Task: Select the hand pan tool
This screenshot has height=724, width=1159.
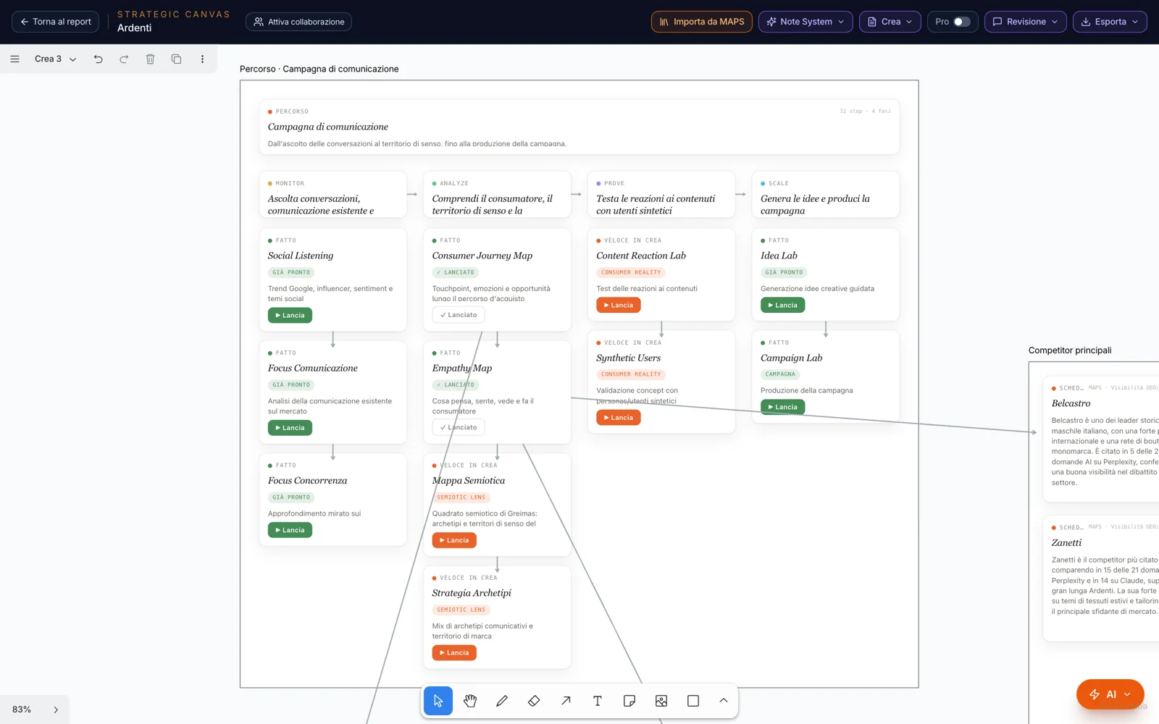Action: tap(470, 701)
